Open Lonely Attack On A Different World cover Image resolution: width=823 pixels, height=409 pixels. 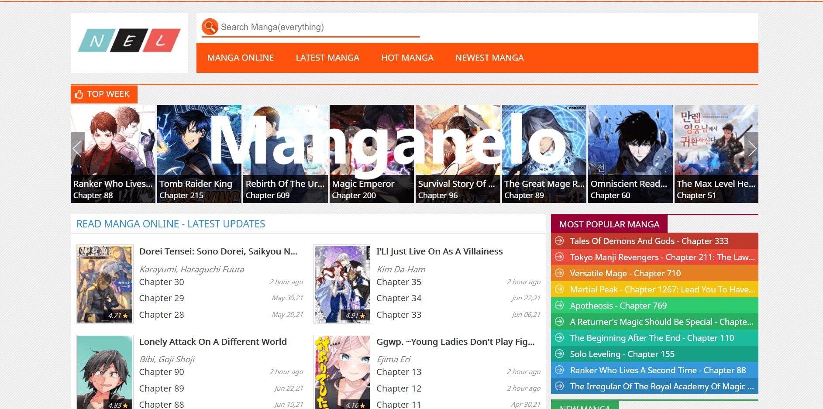(x=105, y=372)
